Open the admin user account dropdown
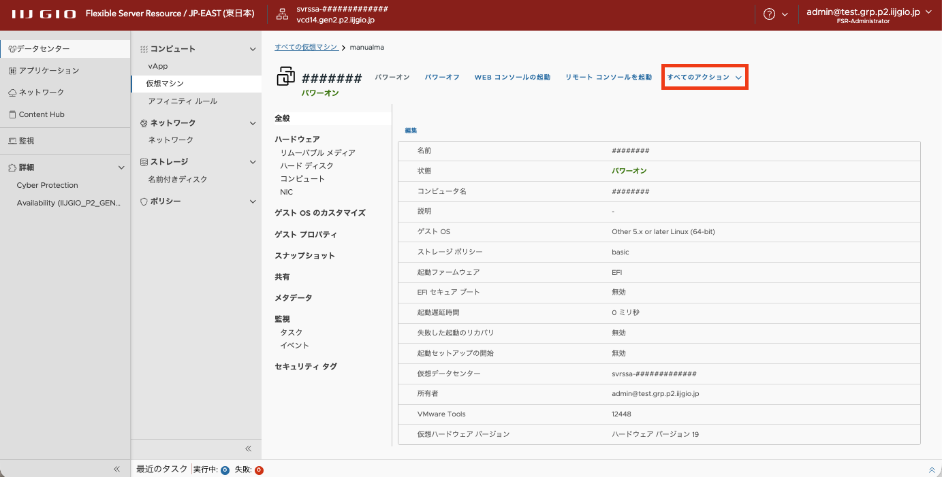This screenshot has width=942, height=477. click(x=869, y=15)
